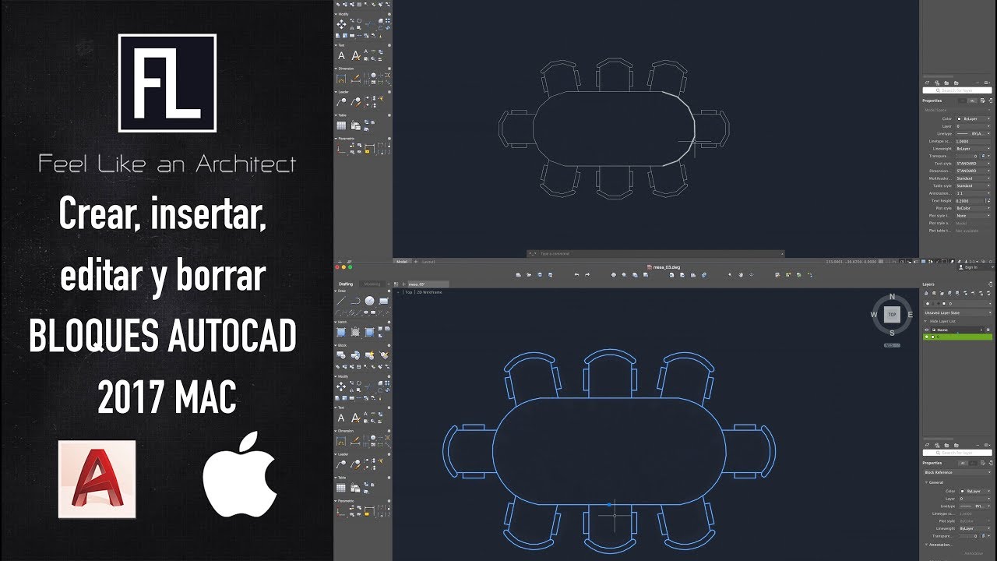
Task: Click Text height value 0.2000 field
Action: (969, 201)
